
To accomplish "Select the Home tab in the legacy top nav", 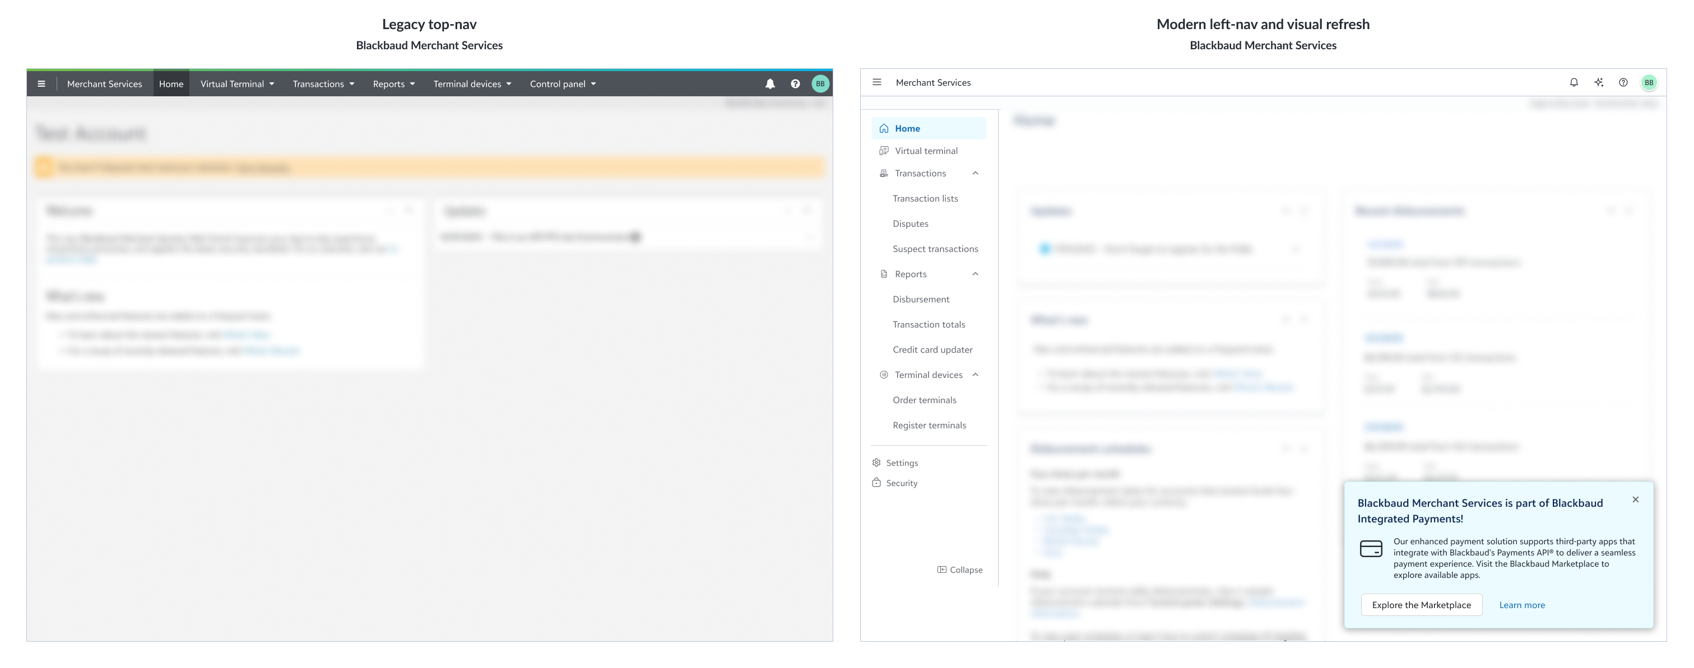I will tap(171, 83).
